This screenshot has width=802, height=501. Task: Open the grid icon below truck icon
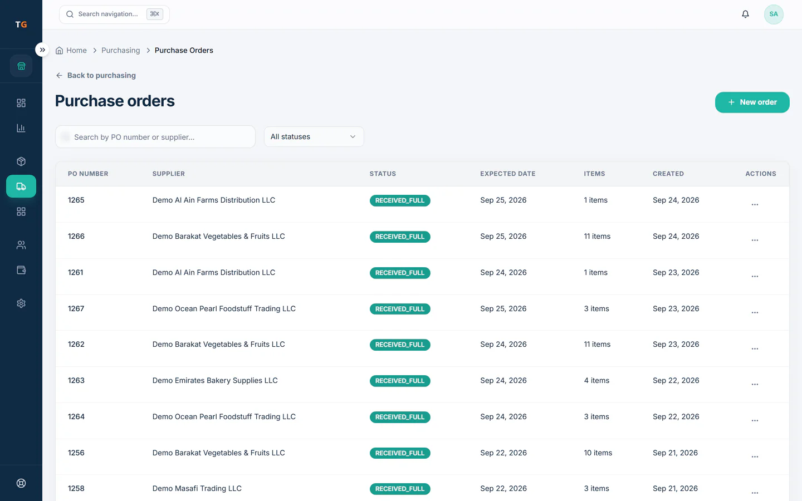(x=21, y=212)
